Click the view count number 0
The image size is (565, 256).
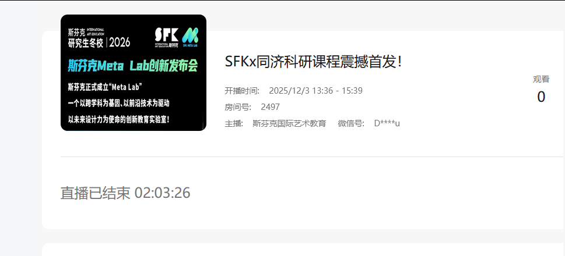click(x=541, y=97)
